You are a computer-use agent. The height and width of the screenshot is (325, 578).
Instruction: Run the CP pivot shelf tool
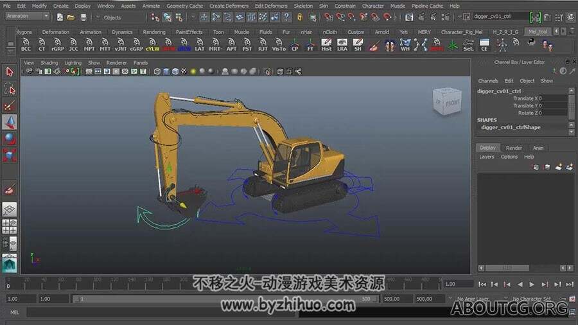click(x=295, y=44)
